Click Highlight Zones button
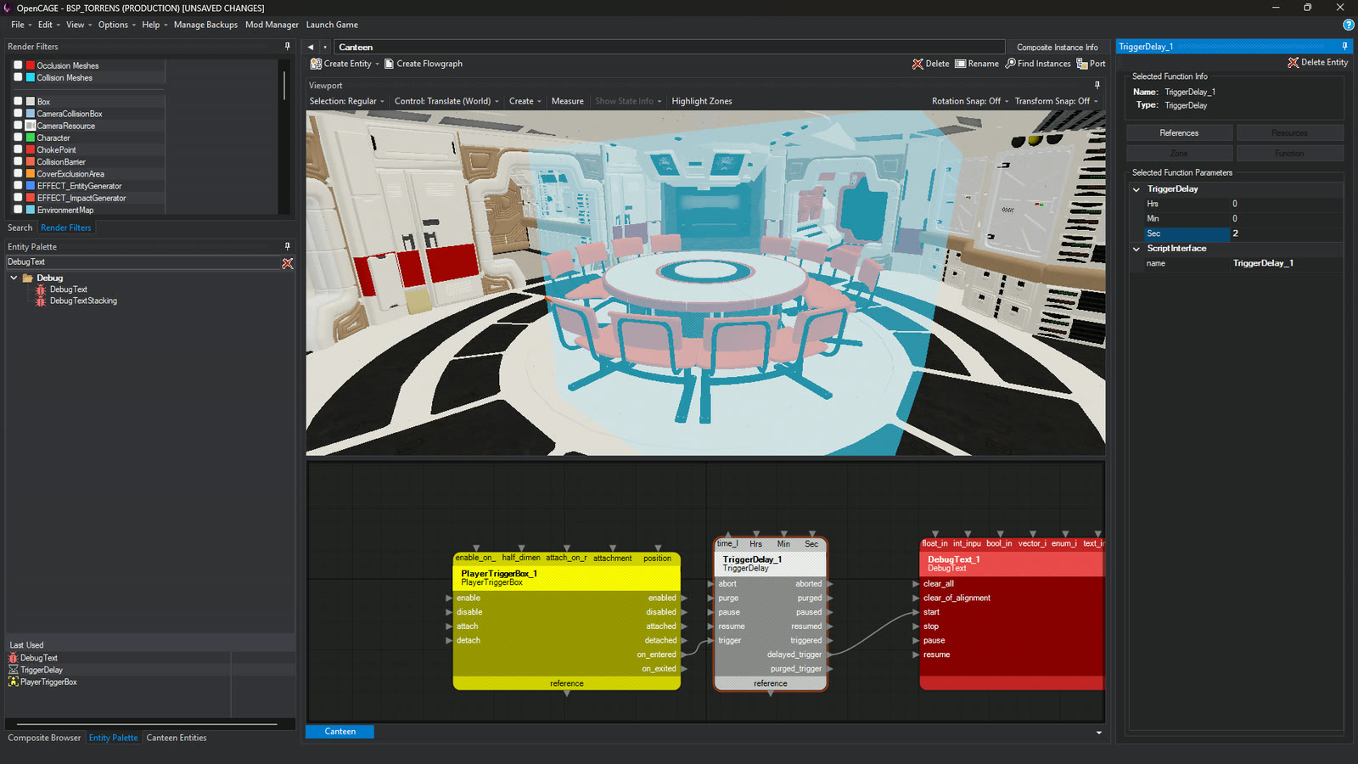1358x764 pixels. point(702,101)
